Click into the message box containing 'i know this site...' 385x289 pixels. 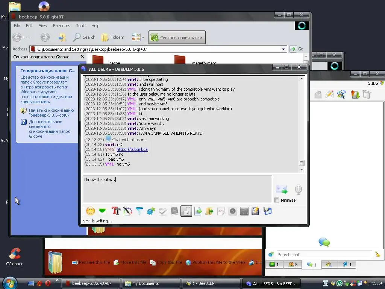click(x=177, y=189)
